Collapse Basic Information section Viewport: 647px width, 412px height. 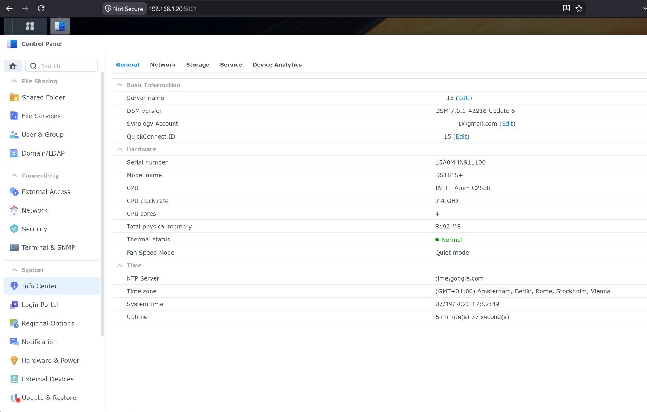click(x=120, y=85)
